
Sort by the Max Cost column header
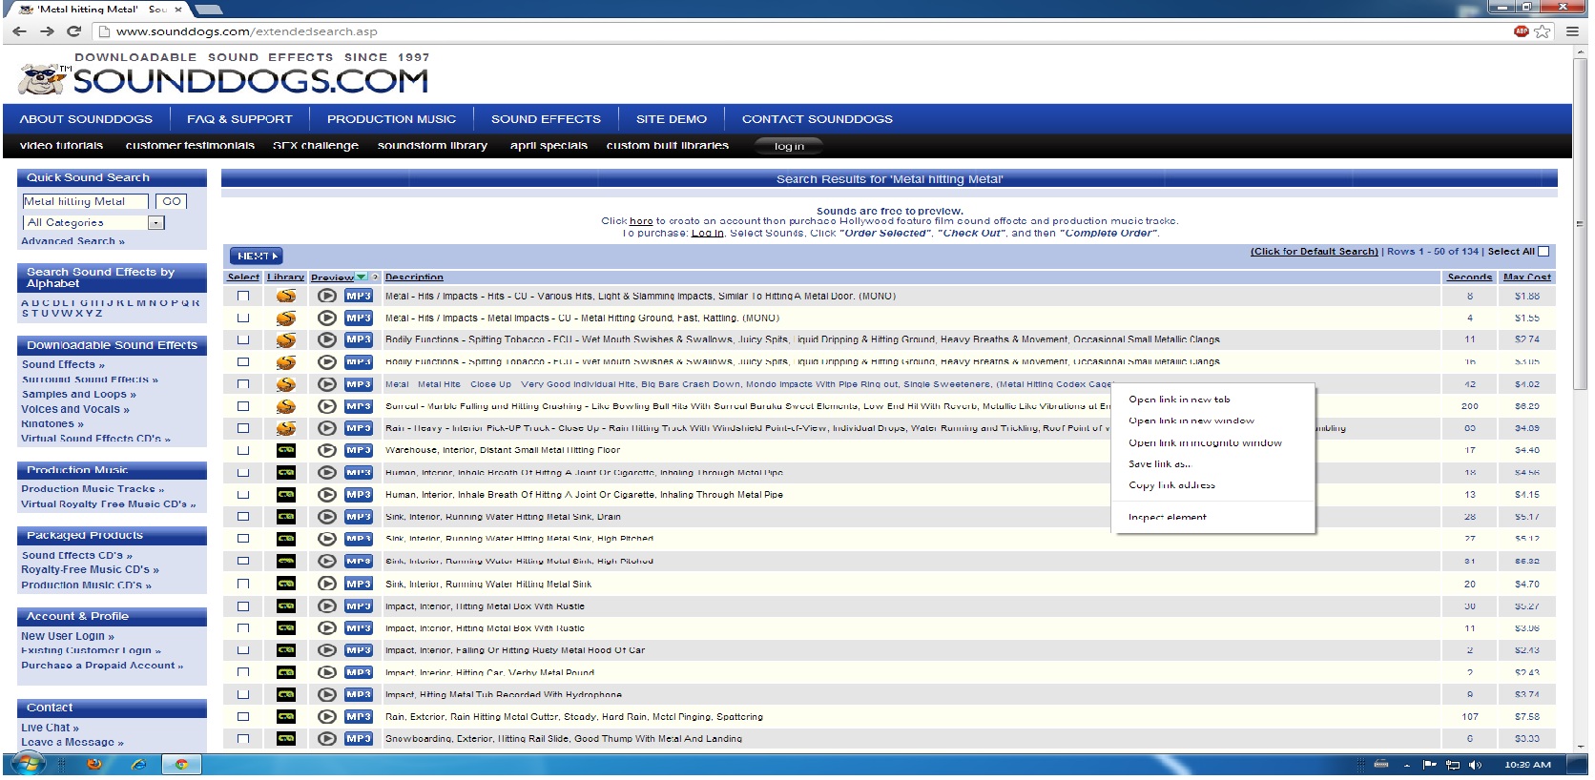[1527, 277]
